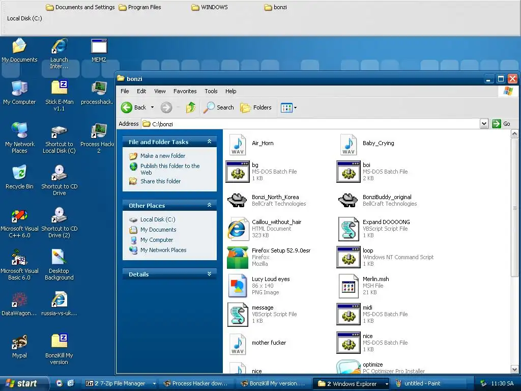Select the Baby_Crying WAV file icon

pyautogui.click(x=349, y=145)
